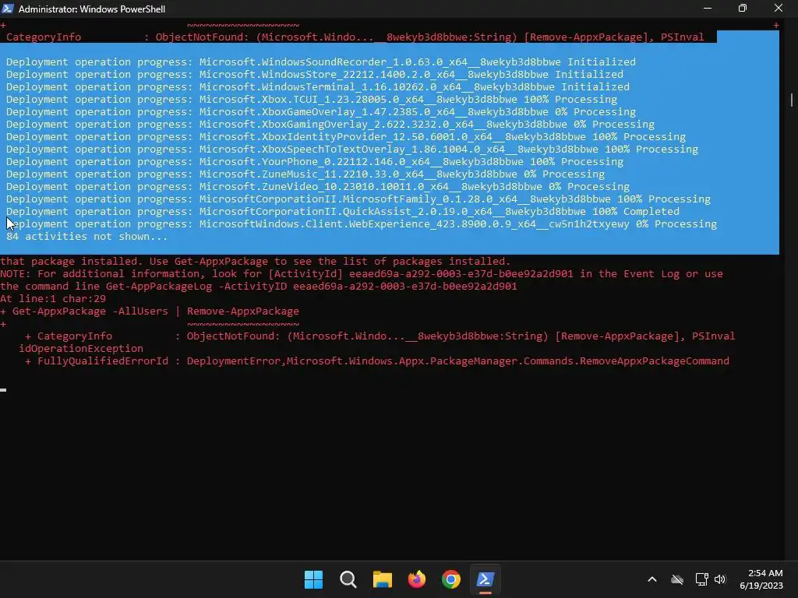Open the volume speaker tray icon
This screenshot has width=798, height=598.
(x=720, y=579)
